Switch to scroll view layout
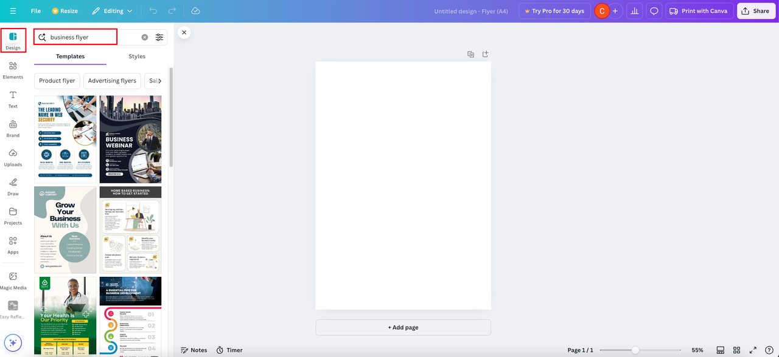This screenshot has width=779, height=357. pyautogui.click(x=720, y=350)
